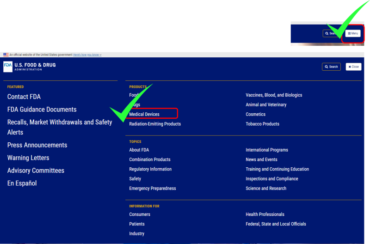370x244 pixels.
Task: Click the US flag icon in banner
Action: tap(6, 55)
